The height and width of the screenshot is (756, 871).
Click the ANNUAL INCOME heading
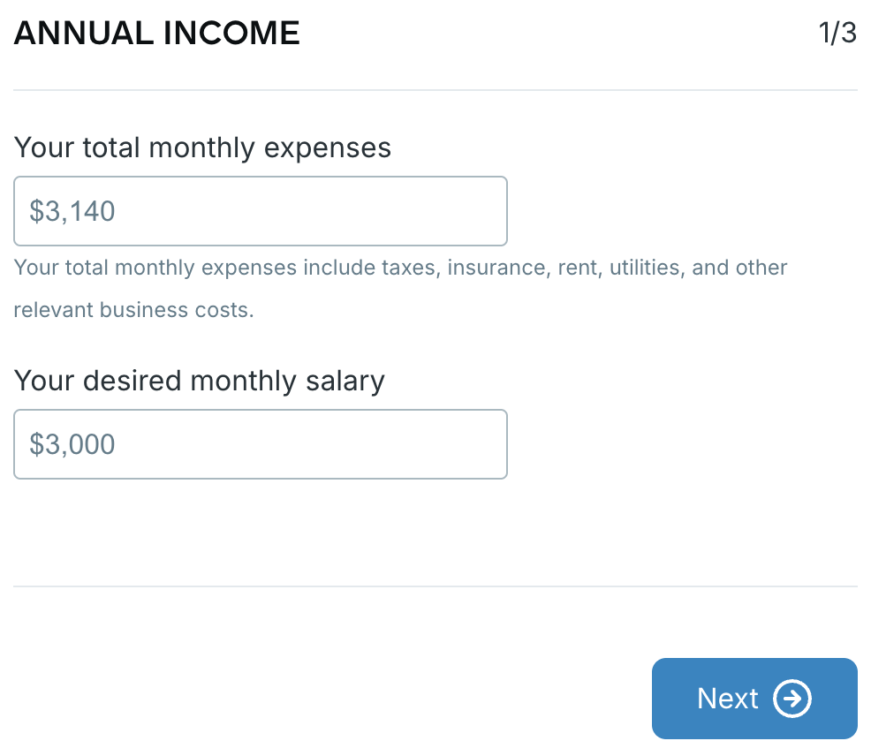(157, 34)
